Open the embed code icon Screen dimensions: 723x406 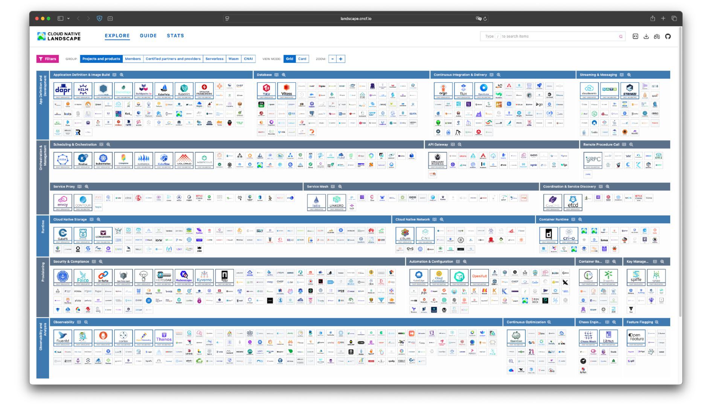[x=635, y=36]
